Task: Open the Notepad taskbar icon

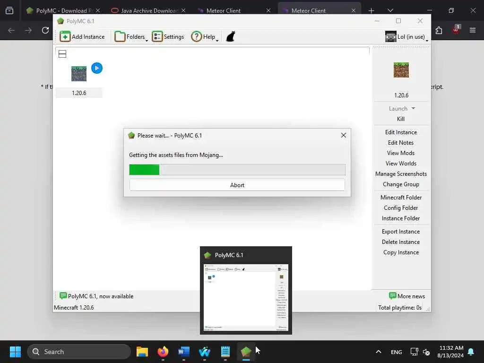Action: [x=225, y=352]
